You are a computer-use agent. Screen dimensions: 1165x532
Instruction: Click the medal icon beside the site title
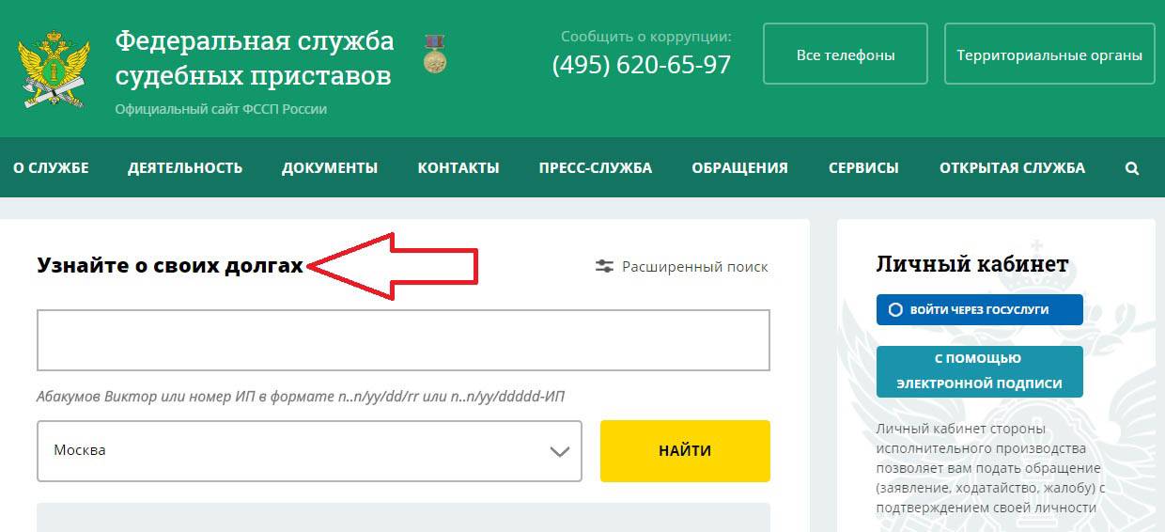click(434, 55)
